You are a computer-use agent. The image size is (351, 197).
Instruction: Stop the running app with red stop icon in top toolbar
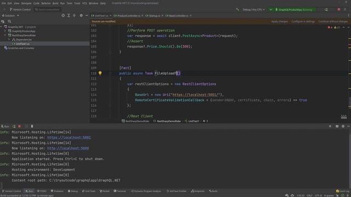tap(339, 10)
